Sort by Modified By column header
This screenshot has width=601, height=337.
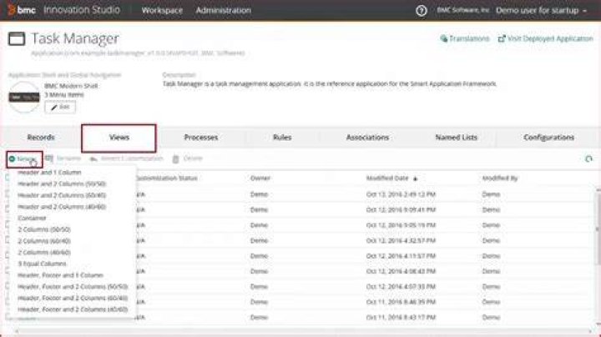pyautogui.click(x=500, y=178)
